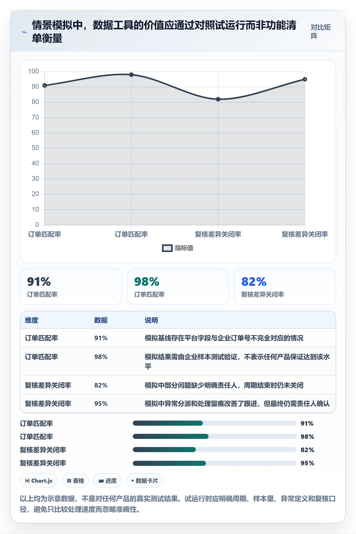The width and height of the screenshot is (356, 534).
Task: Select the chart data point at value 91
Action: [44, 85]
